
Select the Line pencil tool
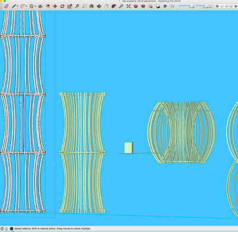(14, 7)
